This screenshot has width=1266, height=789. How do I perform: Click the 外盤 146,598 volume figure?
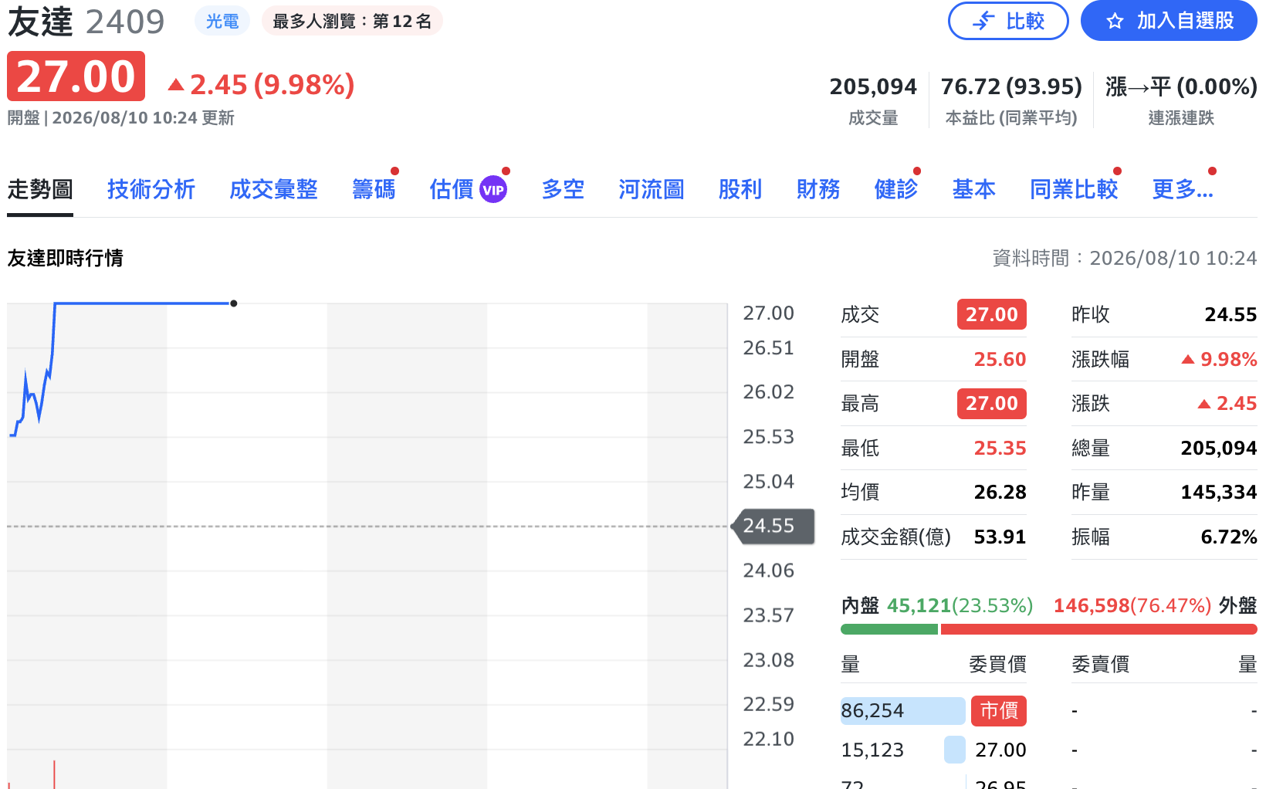(1092, 605)
